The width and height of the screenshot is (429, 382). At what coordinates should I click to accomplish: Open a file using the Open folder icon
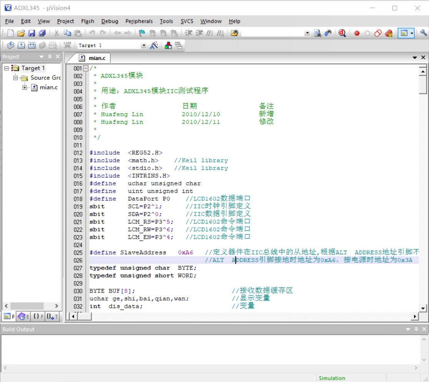(21, 33)
